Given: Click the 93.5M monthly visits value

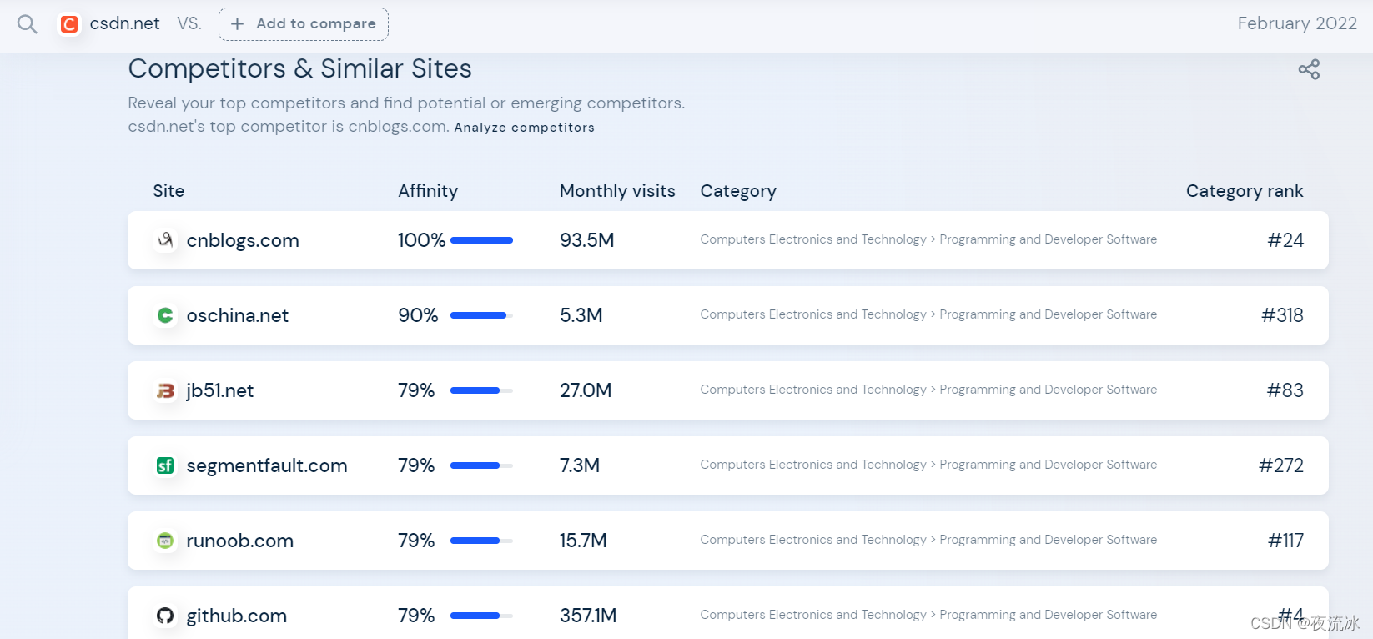Looking at the screenshot, I should pos(587,240).
